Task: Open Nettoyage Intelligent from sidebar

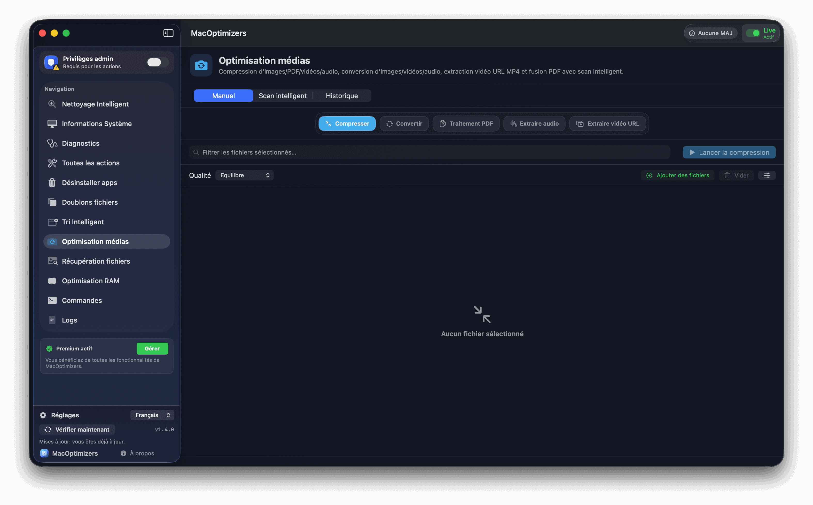Action: pyautogui.click(x=95, y=104)
